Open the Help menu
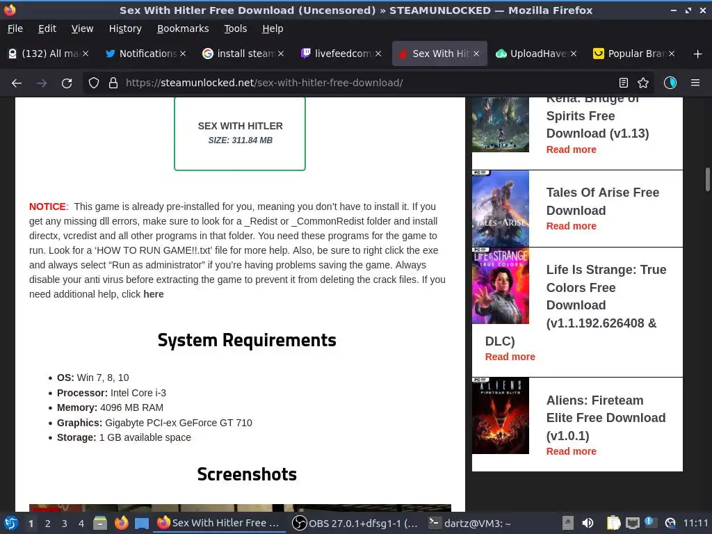The height and width of the screenshot is (534, 712). click(x=273, y=29)
